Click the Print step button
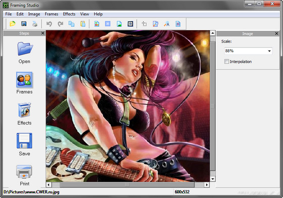The image size is (283, 198). 24,175
